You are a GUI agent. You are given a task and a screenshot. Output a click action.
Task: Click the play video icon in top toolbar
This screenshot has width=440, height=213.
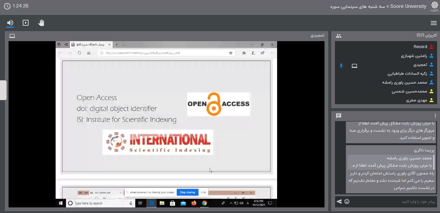26,23
